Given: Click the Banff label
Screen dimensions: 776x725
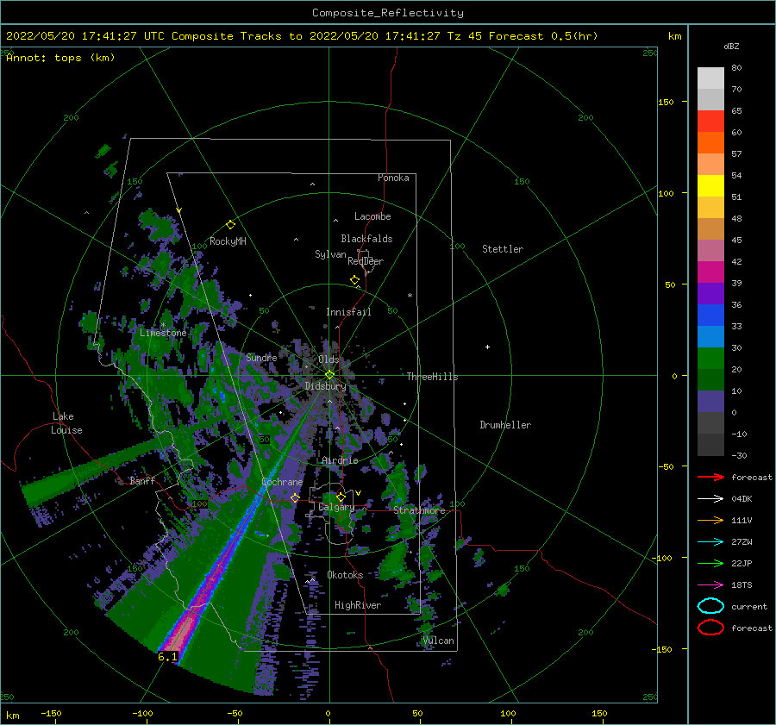Looking at the screenshot, I should 142,480.
